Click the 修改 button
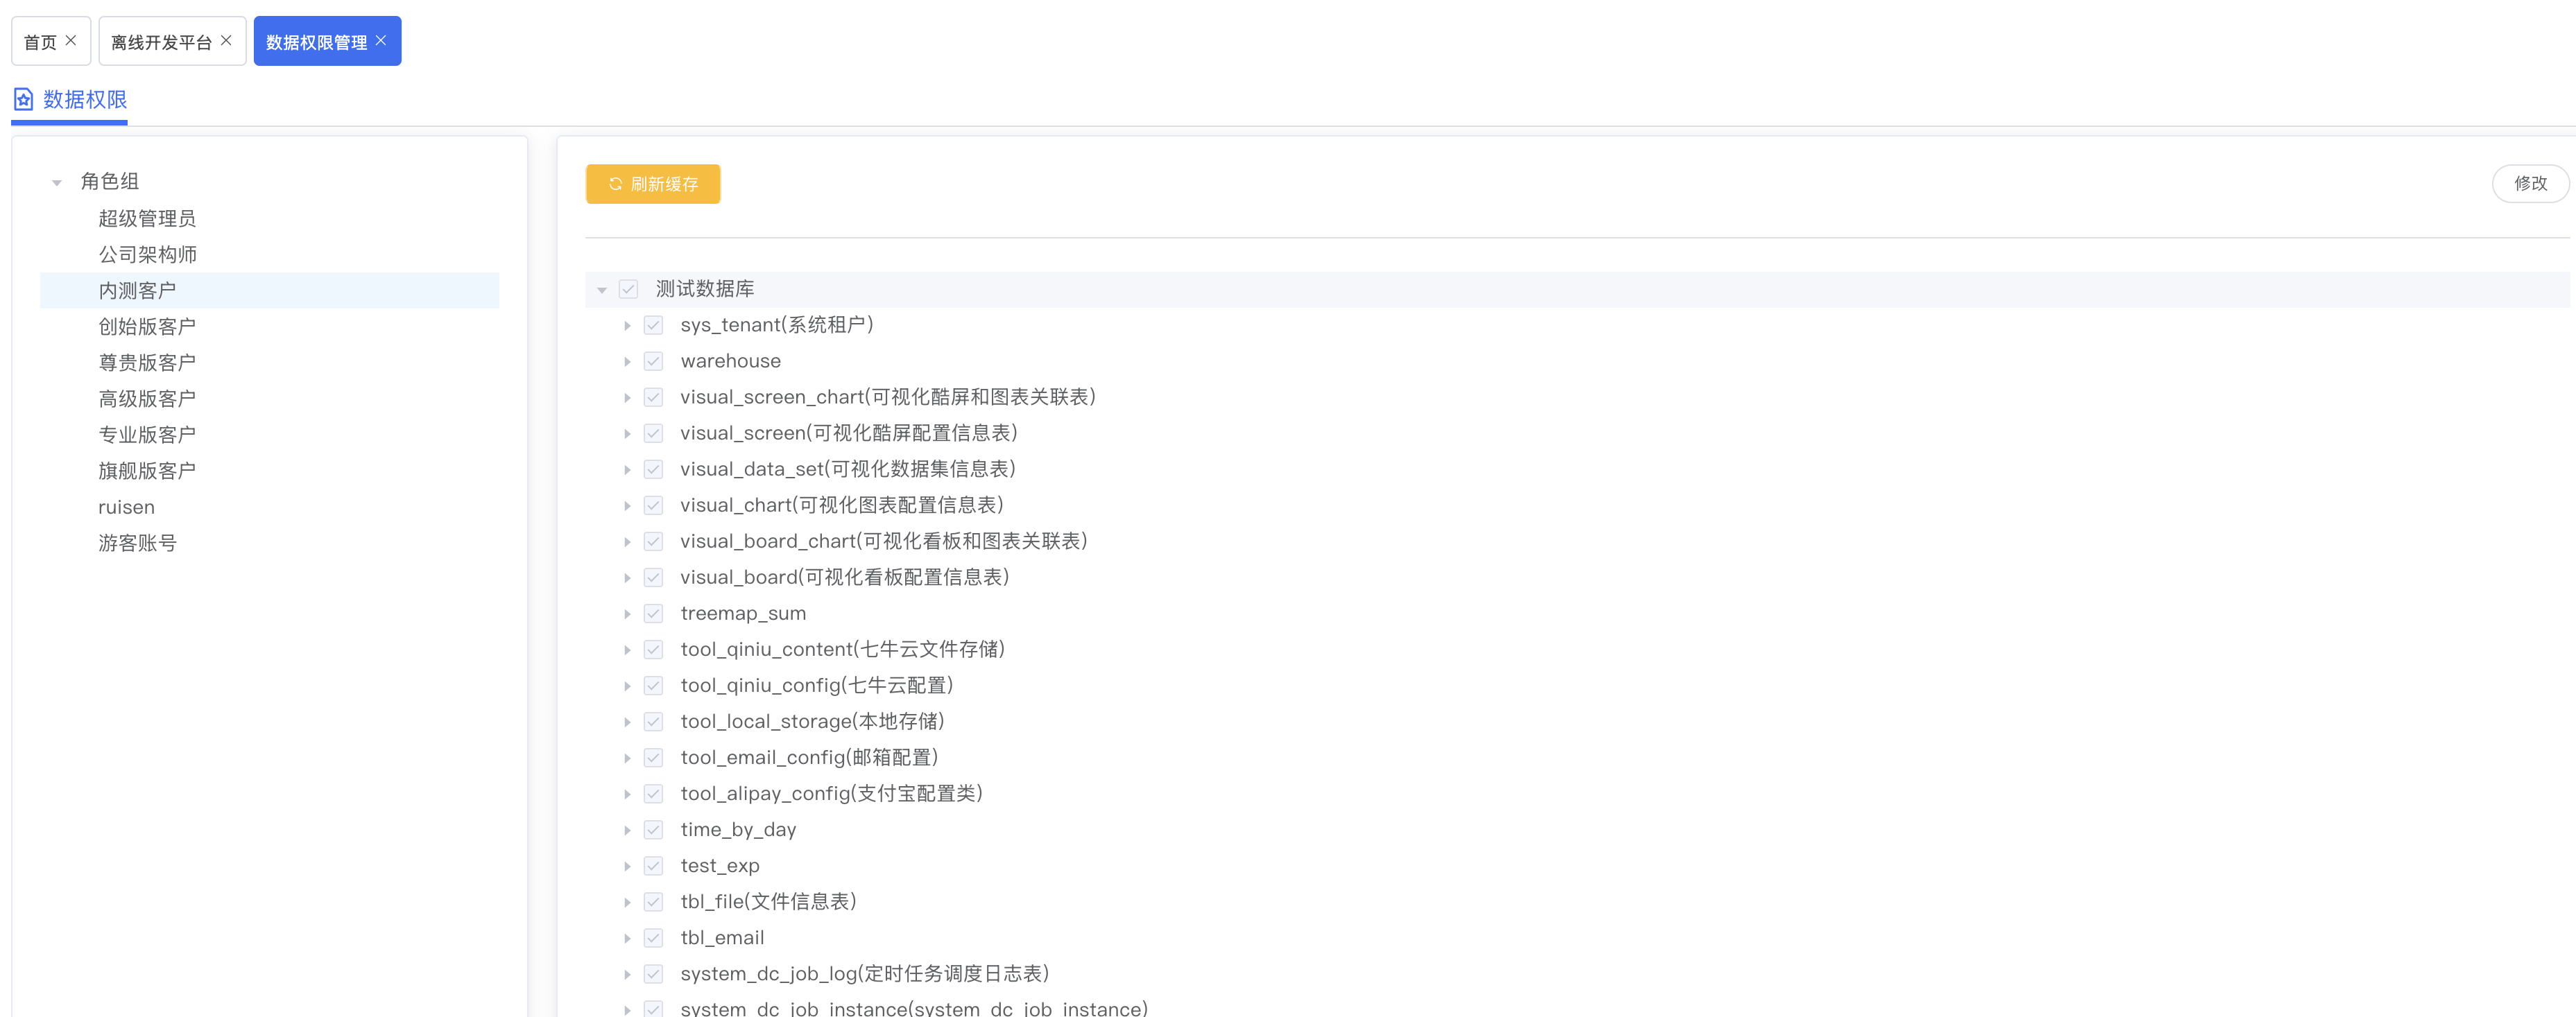 pyautogui.click(x=2530, y=183)
